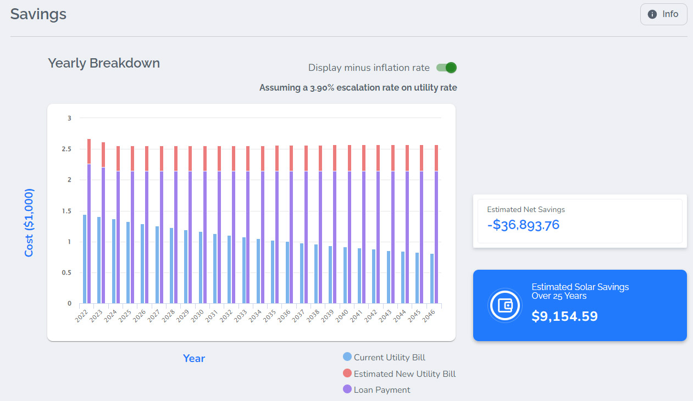Select the 2022 blue current utility bar
Image resolution: width=693 pixels, height=401 pixels.
pos(85,259)
